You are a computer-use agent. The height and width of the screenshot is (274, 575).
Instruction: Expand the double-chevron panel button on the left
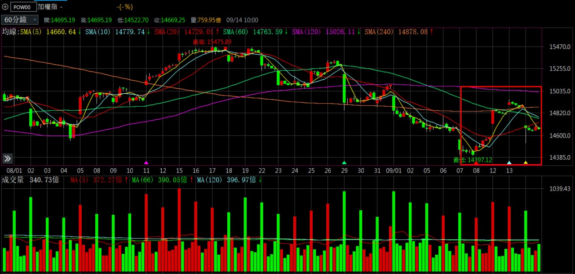[8, 158]
